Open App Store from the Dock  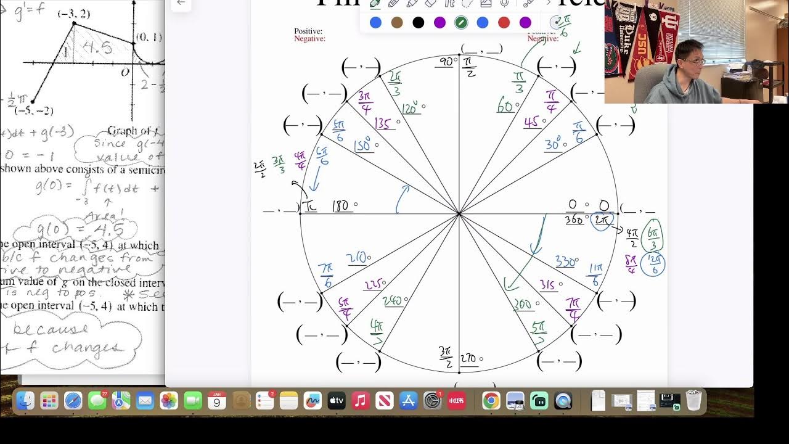click(x=409, y=401)
